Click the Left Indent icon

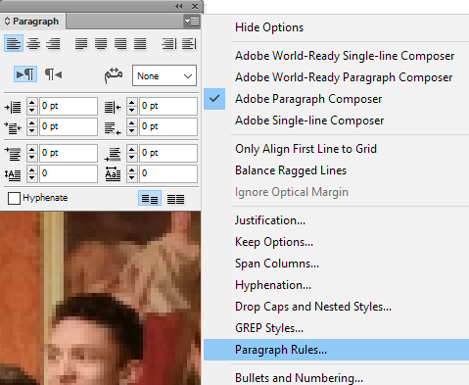(x=13, y=107)
